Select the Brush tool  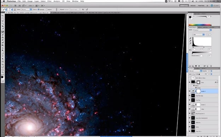3,35
